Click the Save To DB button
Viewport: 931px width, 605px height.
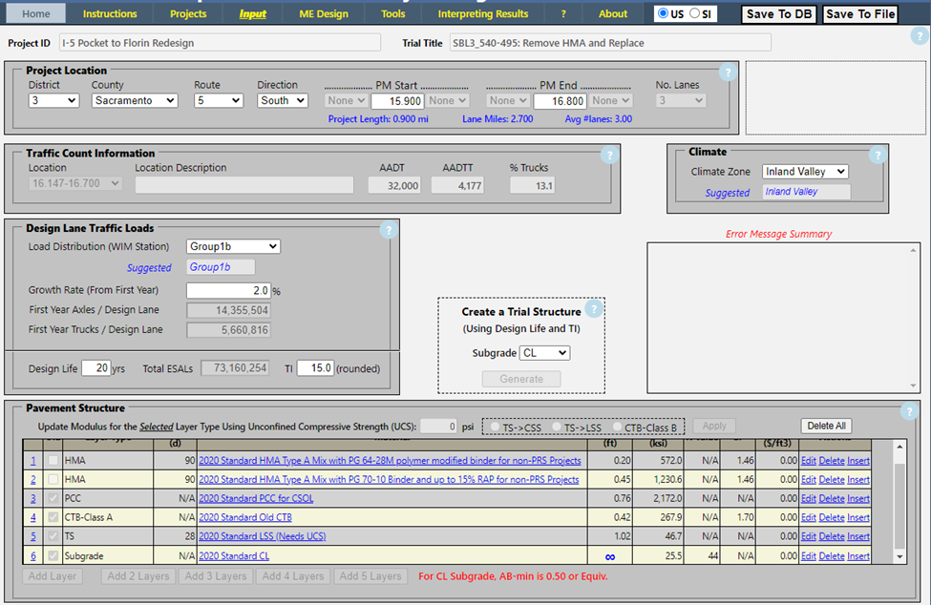pos(778,14)
